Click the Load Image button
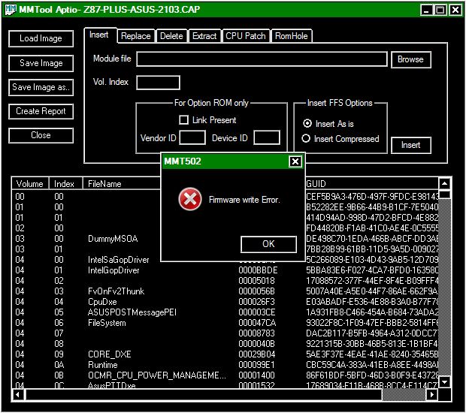The image size is (466, 413). (41, 38)
